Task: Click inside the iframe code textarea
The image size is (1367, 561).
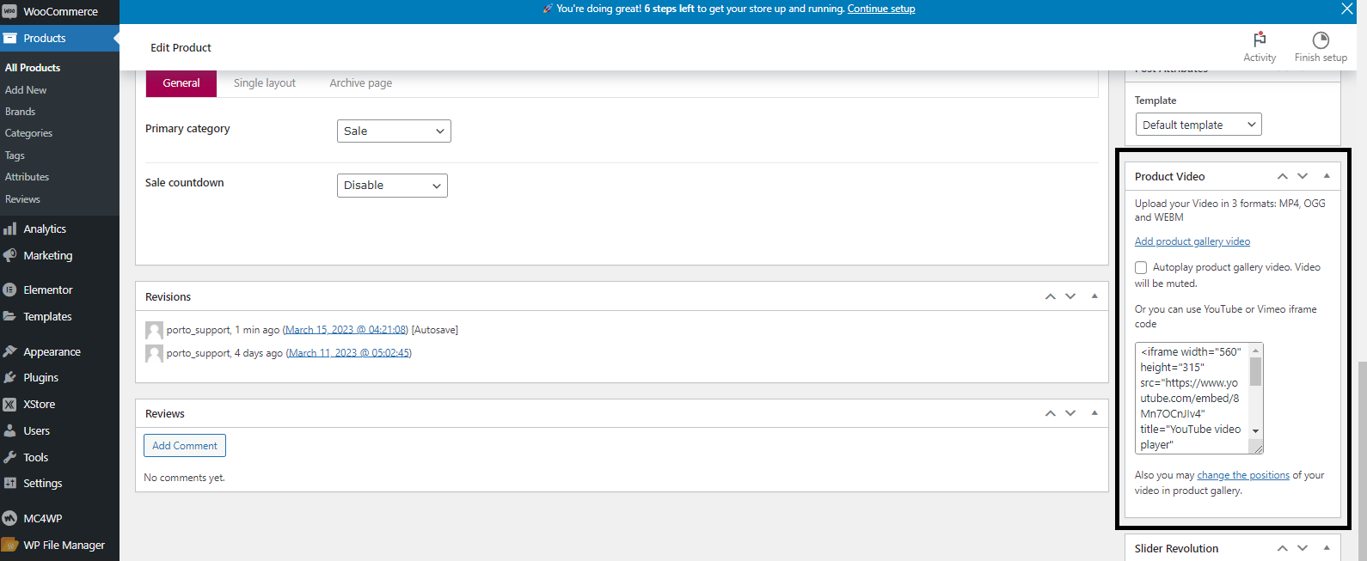Action: (1192, 398)
